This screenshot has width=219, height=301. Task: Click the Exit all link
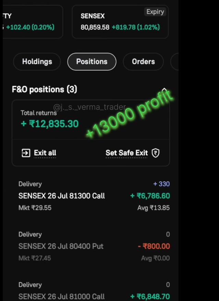45,153
